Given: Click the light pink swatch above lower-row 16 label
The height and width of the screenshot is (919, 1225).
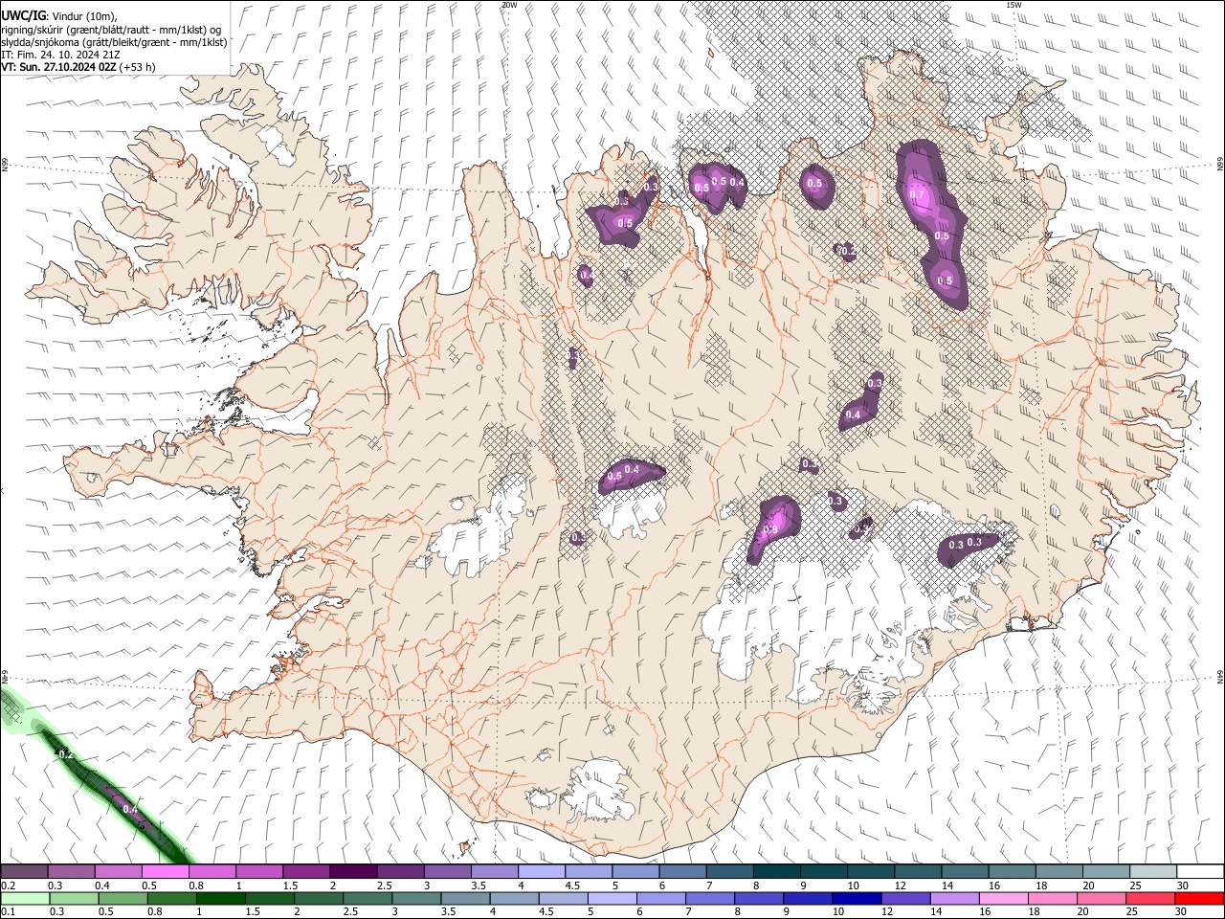Looking at the screenshot, I should tap(1002, 898).
